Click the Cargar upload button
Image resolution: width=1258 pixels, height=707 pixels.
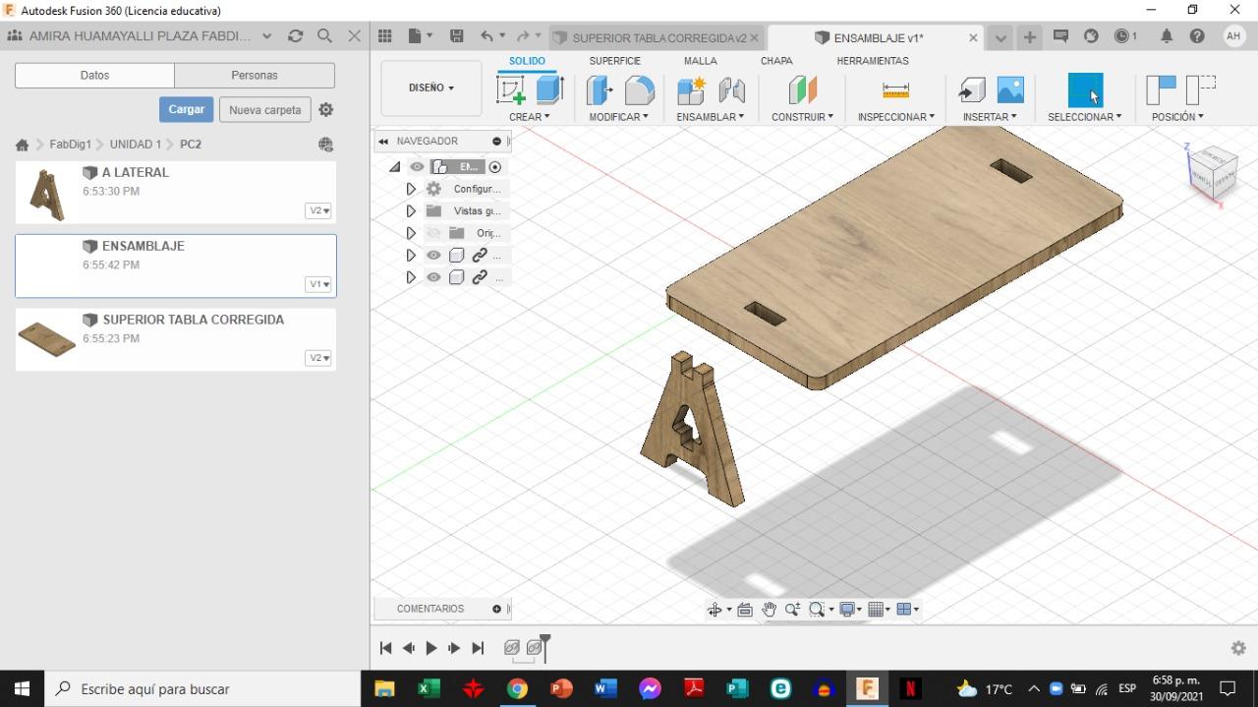[x=186, y=109]
